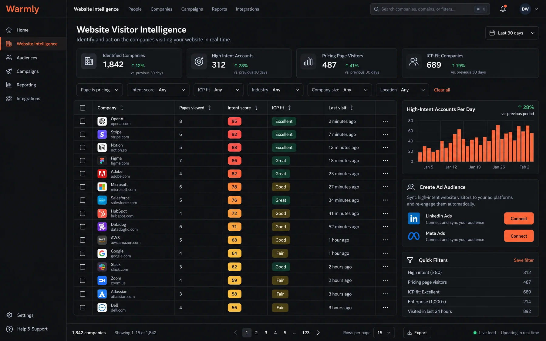This screenshot has height=341, width=546.
Task: Click the Quick Filters funnel icon
Action: (410, 260)
